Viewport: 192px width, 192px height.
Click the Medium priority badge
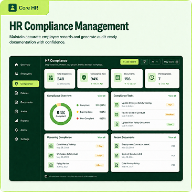click(170, 114)
